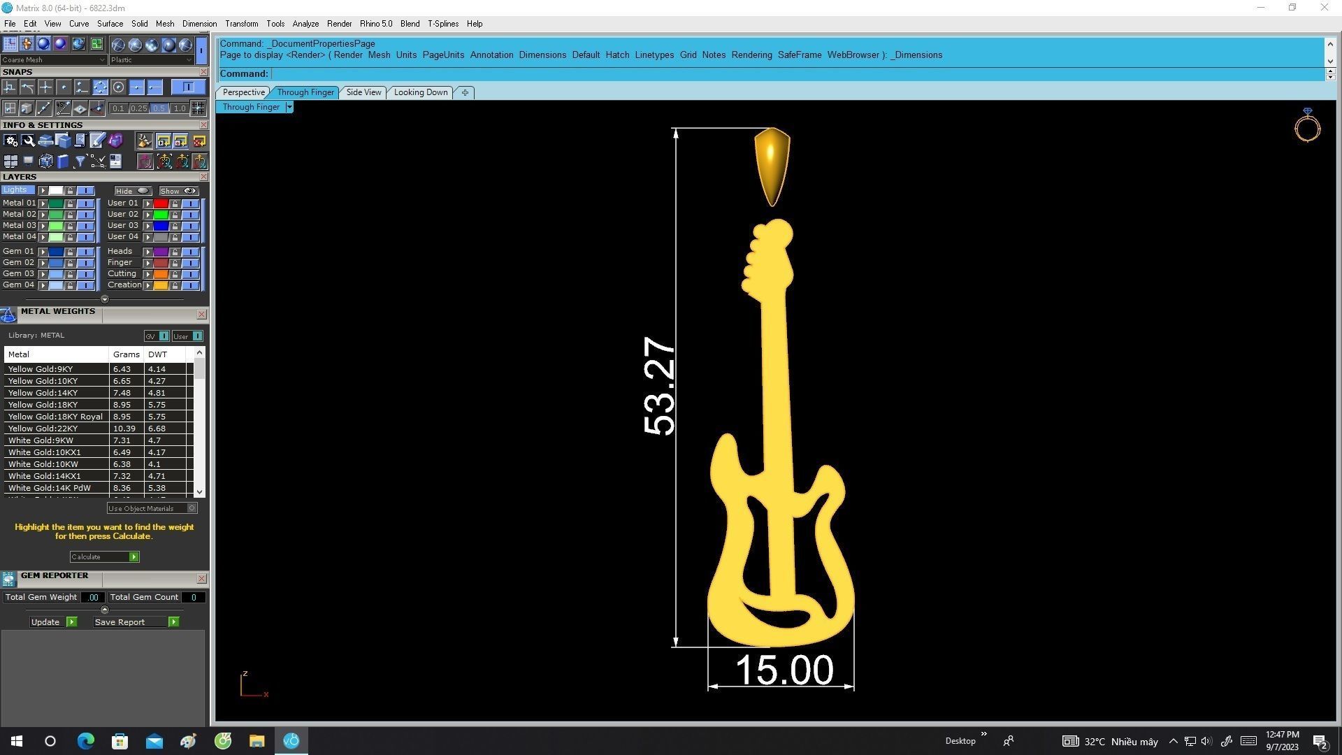Click the sweep cleanup icon

click(x=144, y=141)
